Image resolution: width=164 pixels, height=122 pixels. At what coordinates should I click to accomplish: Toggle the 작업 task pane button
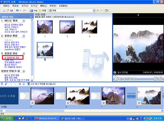point(34,11)
